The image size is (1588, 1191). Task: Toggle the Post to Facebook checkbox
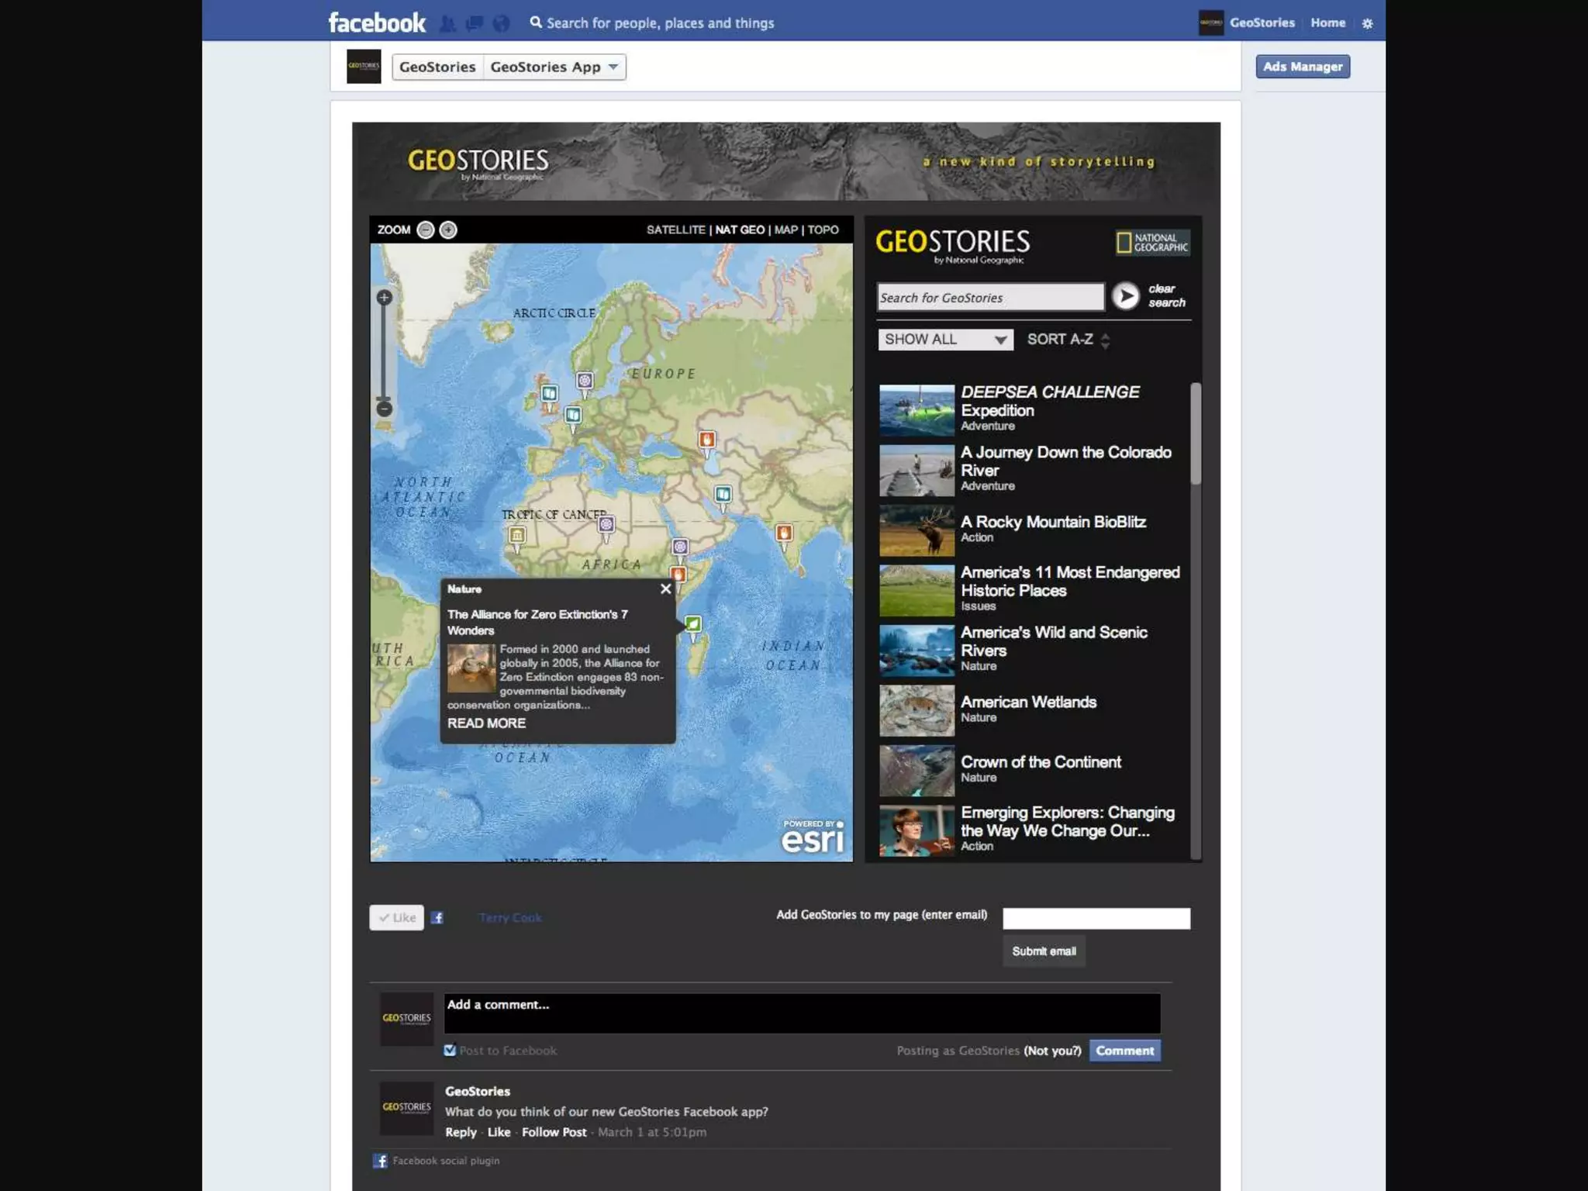[x=450, y=1051]
